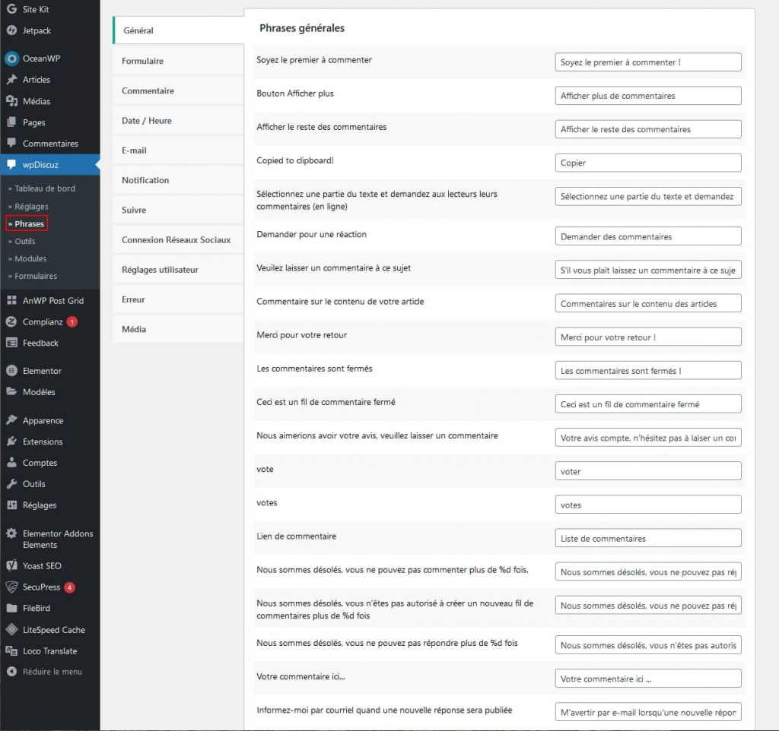Screen dimensions: 779x731
Task: Click the Médias library icon
Action: 11,101
